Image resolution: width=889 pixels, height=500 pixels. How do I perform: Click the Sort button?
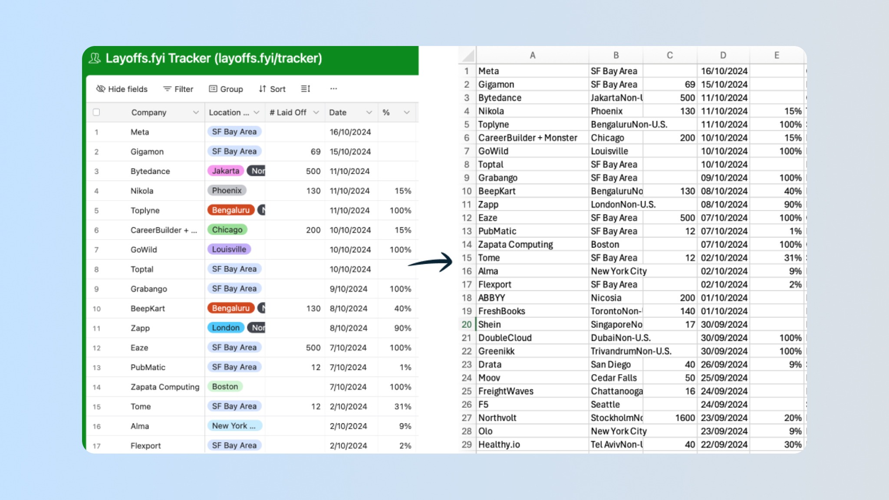[x=272, y=89]
